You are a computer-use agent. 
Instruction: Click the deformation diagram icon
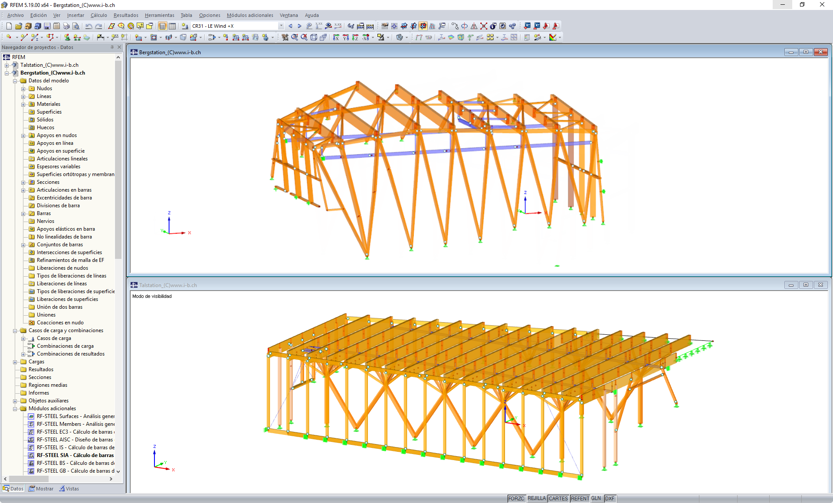click(419, 37)
